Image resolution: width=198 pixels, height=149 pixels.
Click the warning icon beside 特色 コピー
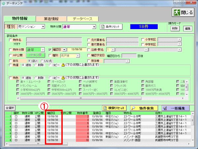pos(63,78)
